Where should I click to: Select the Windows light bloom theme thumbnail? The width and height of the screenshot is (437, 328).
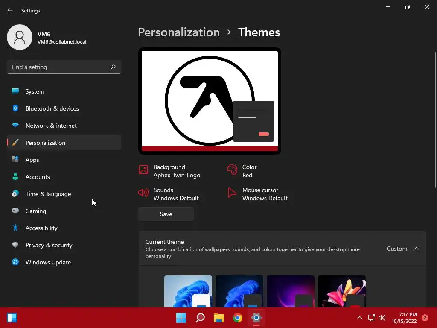click(x=188, y=291)
